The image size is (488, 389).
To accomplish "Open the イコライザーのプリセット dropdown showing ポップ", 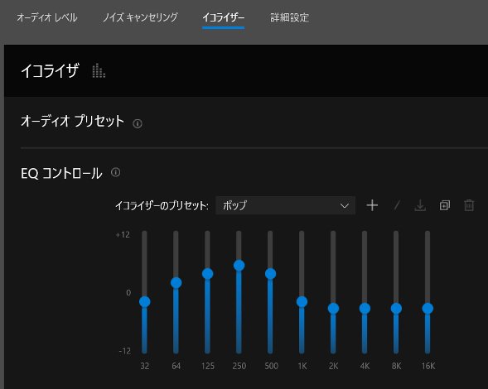I will point(285,205).
